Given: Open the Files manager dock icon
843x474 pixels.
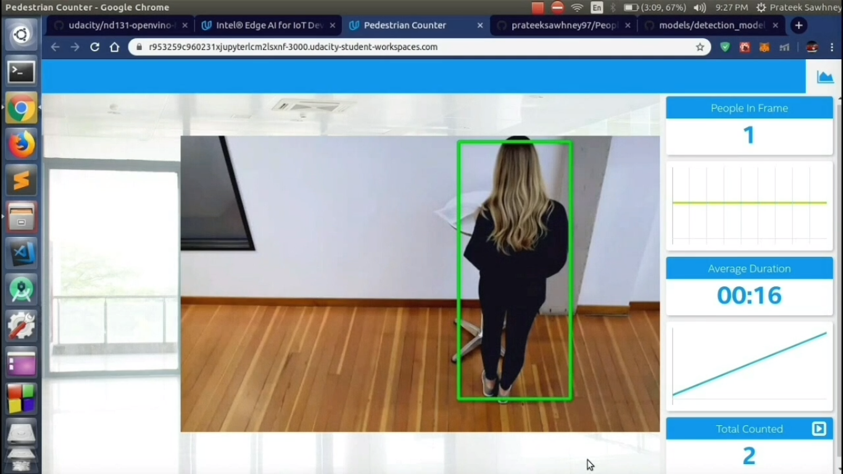Looking at the screenshot, I should [x=21, y=217].
